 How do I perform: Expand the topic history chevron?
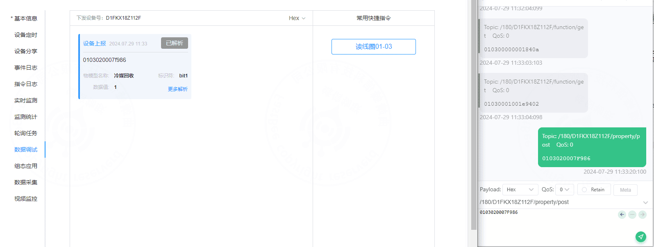[645, 202]
